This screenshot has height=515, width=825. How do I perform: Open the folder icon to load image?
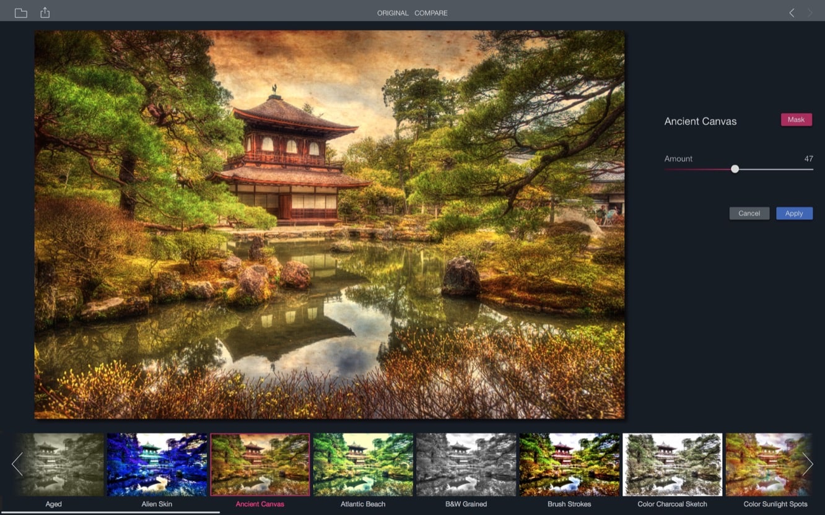coord(20,13)
